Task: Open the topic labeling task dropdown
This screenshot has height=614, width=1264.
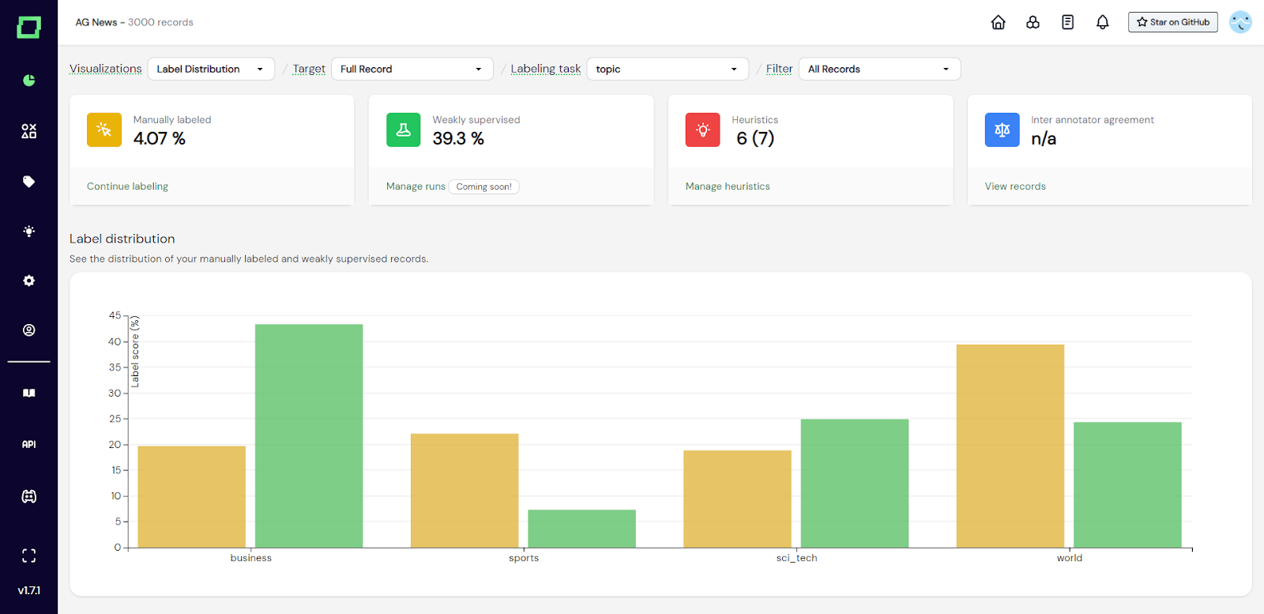Action: pyautogui.click(x=668, y=69)
